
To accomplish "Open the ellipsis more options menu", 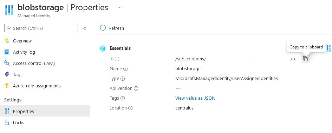I will pos(119,7).
